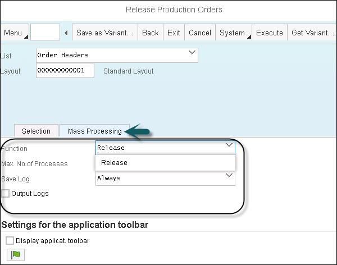337x265 pixels.
Task: Switch to the Selection tab
Action: pyautogui.click(x=36, y=131)
